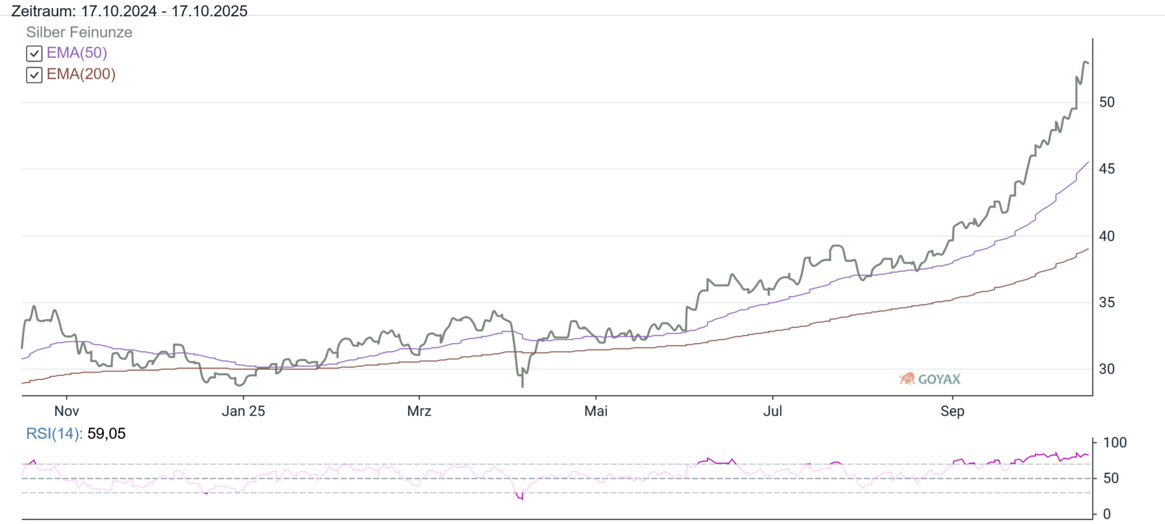Click the RSI(14) indicator label

pyautogui.click(x=54, y=433)
